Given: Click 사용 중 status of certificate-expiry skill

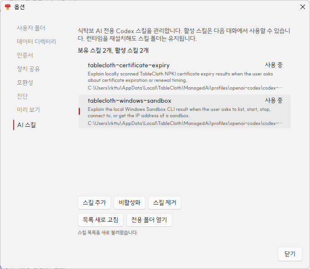Looking at the screenshot, I should [274, 65].
